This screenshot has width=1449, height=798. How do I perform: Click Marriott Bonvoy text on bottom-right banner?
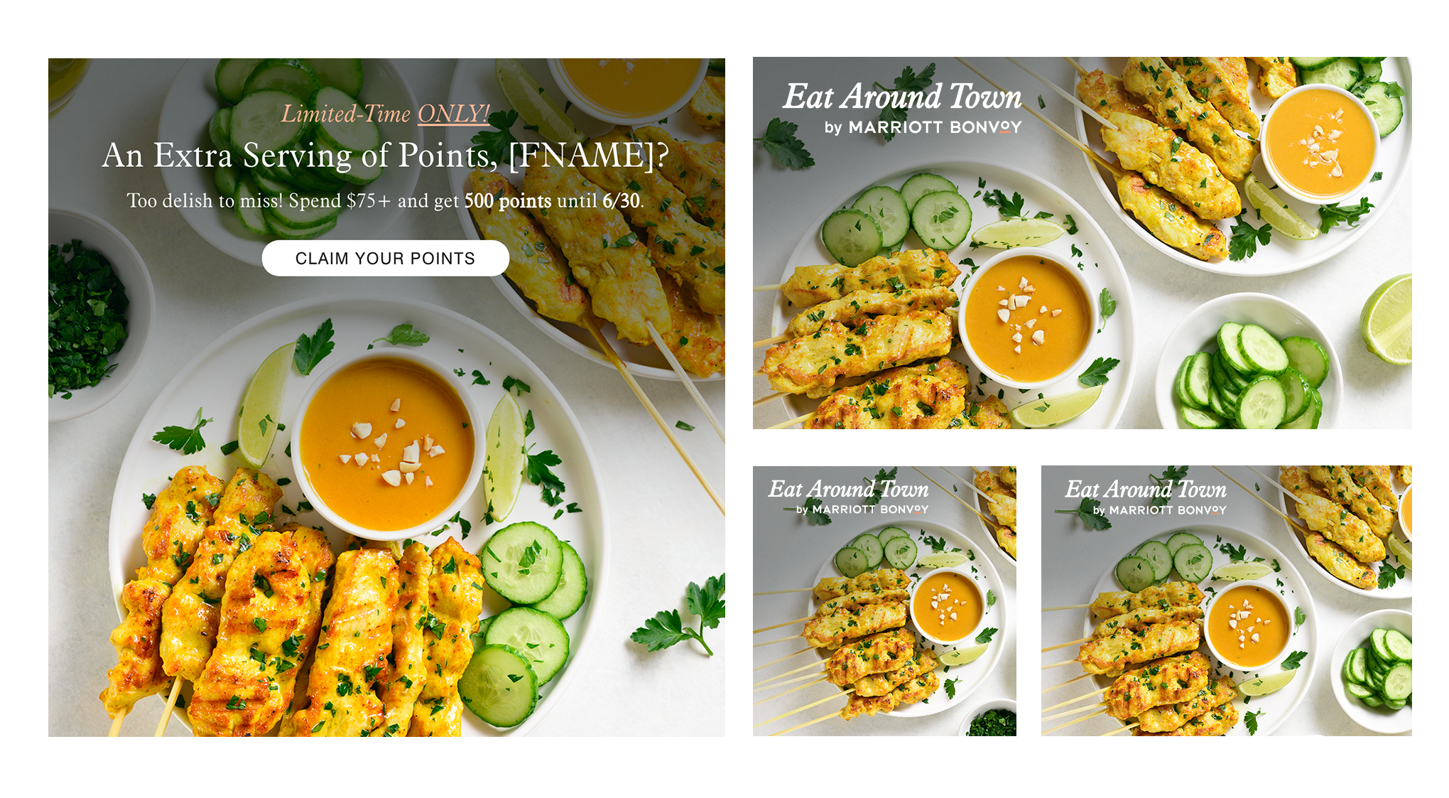click(x=1160, y=510)
